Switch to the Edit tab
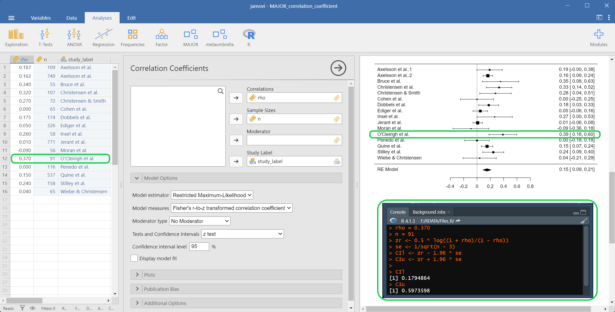Image resolution: width=615 pixels, height=312 pixels. tap(131, 18)
